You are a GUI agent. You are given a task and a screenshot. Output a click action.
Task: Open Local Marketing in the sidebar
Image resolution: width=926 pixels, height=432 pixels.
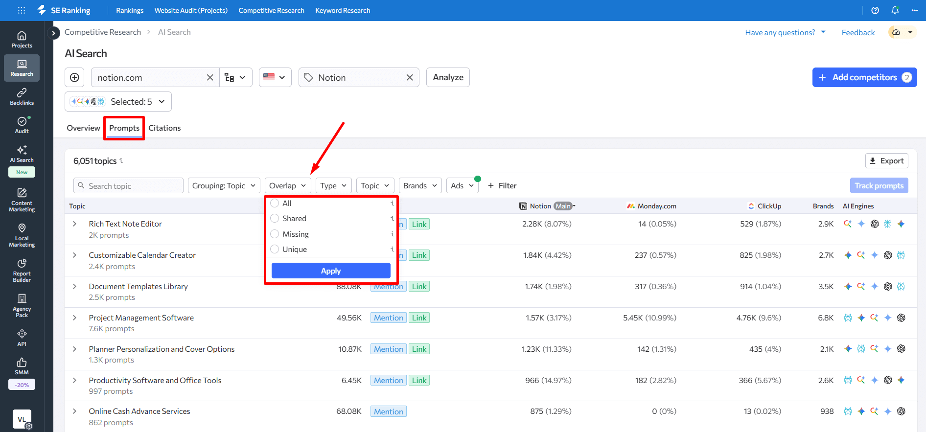coord(22,235)
